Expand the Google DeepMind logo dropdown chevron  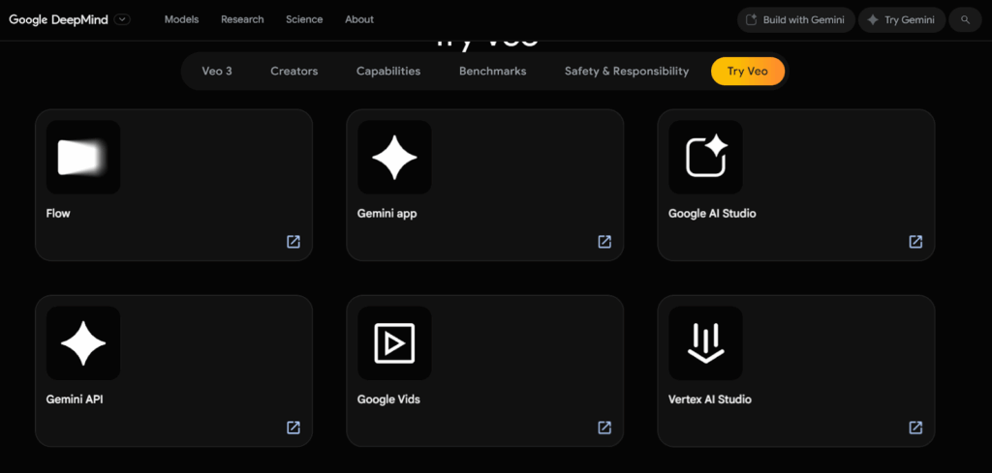(x=122, y=19)
